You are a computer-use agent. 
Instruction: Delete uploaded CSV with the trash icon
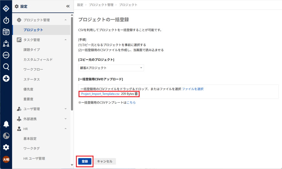[136, 94]
